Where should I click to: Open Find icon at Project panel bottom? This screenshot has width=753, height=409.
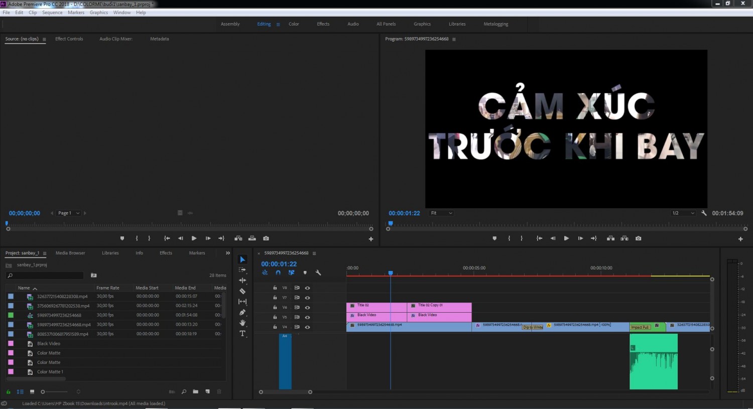coord(184,391)
